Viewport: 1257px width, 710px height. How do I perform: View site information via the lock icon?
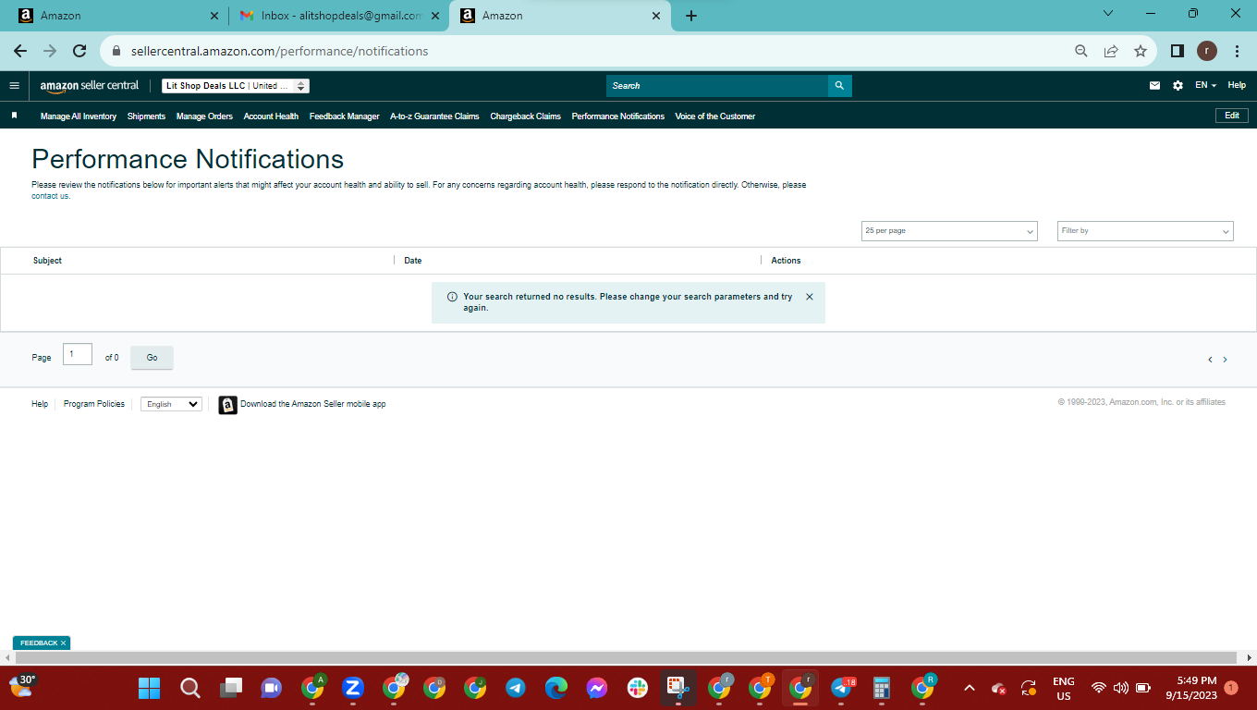coord(116,51)
